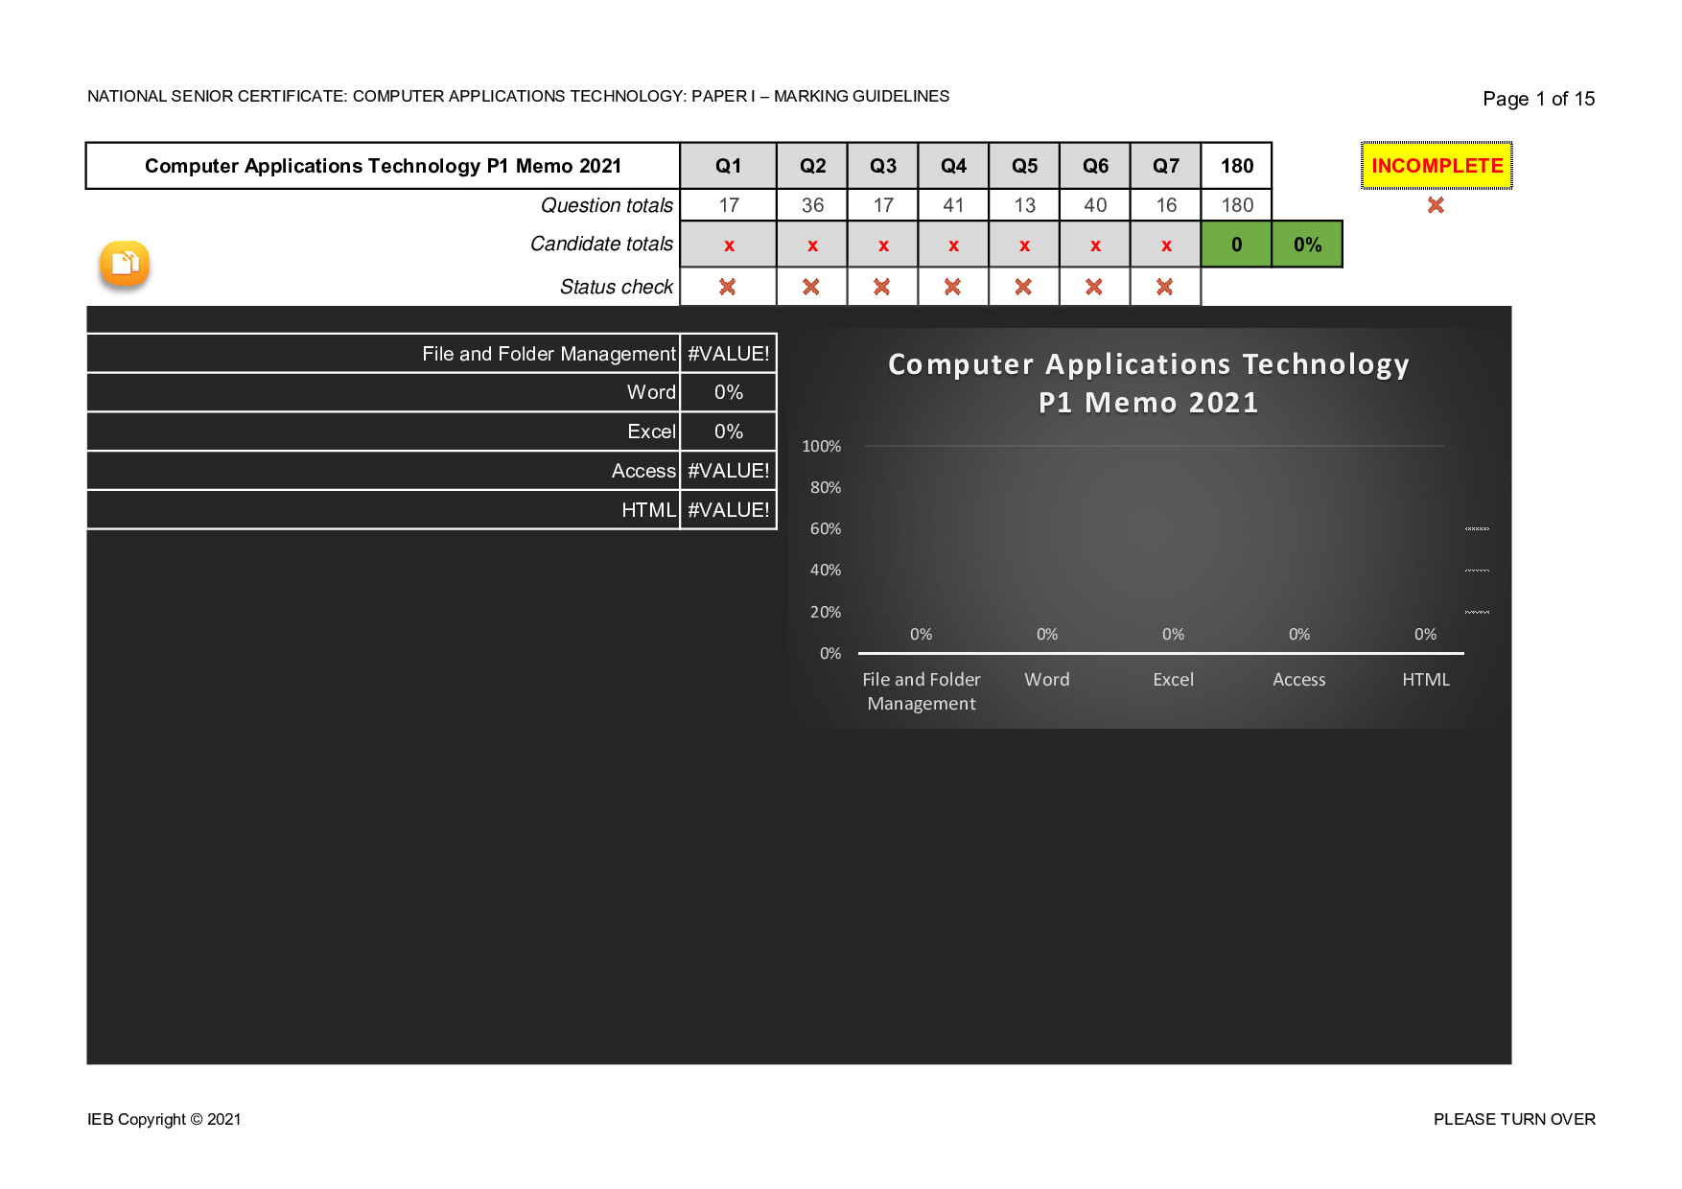This screenshot has width=1682, height=1189.
Task: Click the Page 1 of 15 header
Action: pos(1538,99)
